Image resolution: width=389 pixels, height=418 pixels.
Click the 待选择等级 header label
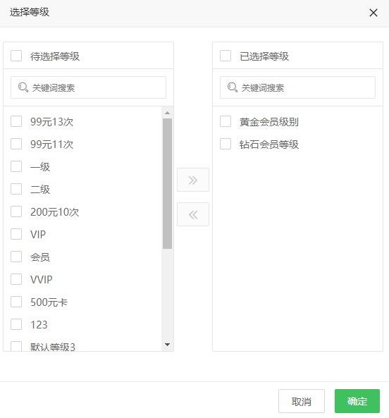(55, 56)
